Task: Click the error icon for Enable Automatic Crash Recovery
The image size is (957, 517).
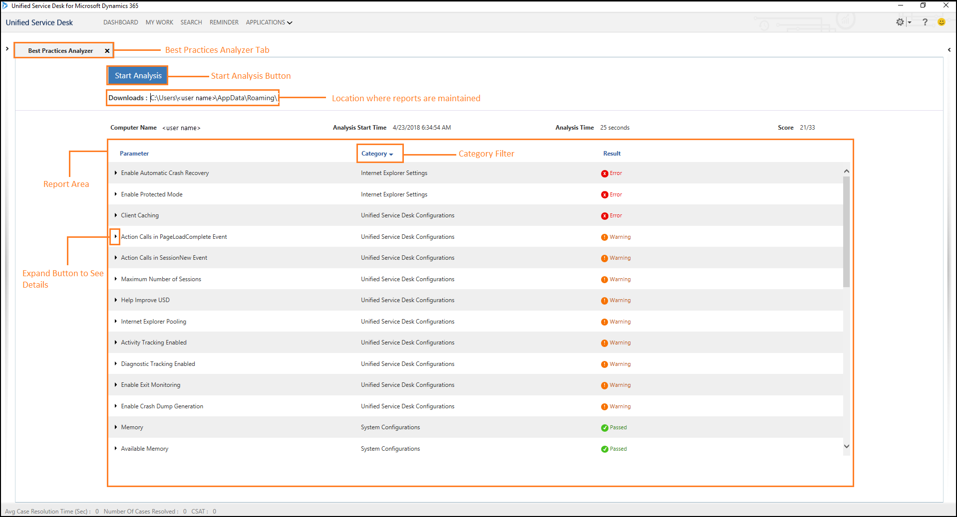Action: pos(605,173)
